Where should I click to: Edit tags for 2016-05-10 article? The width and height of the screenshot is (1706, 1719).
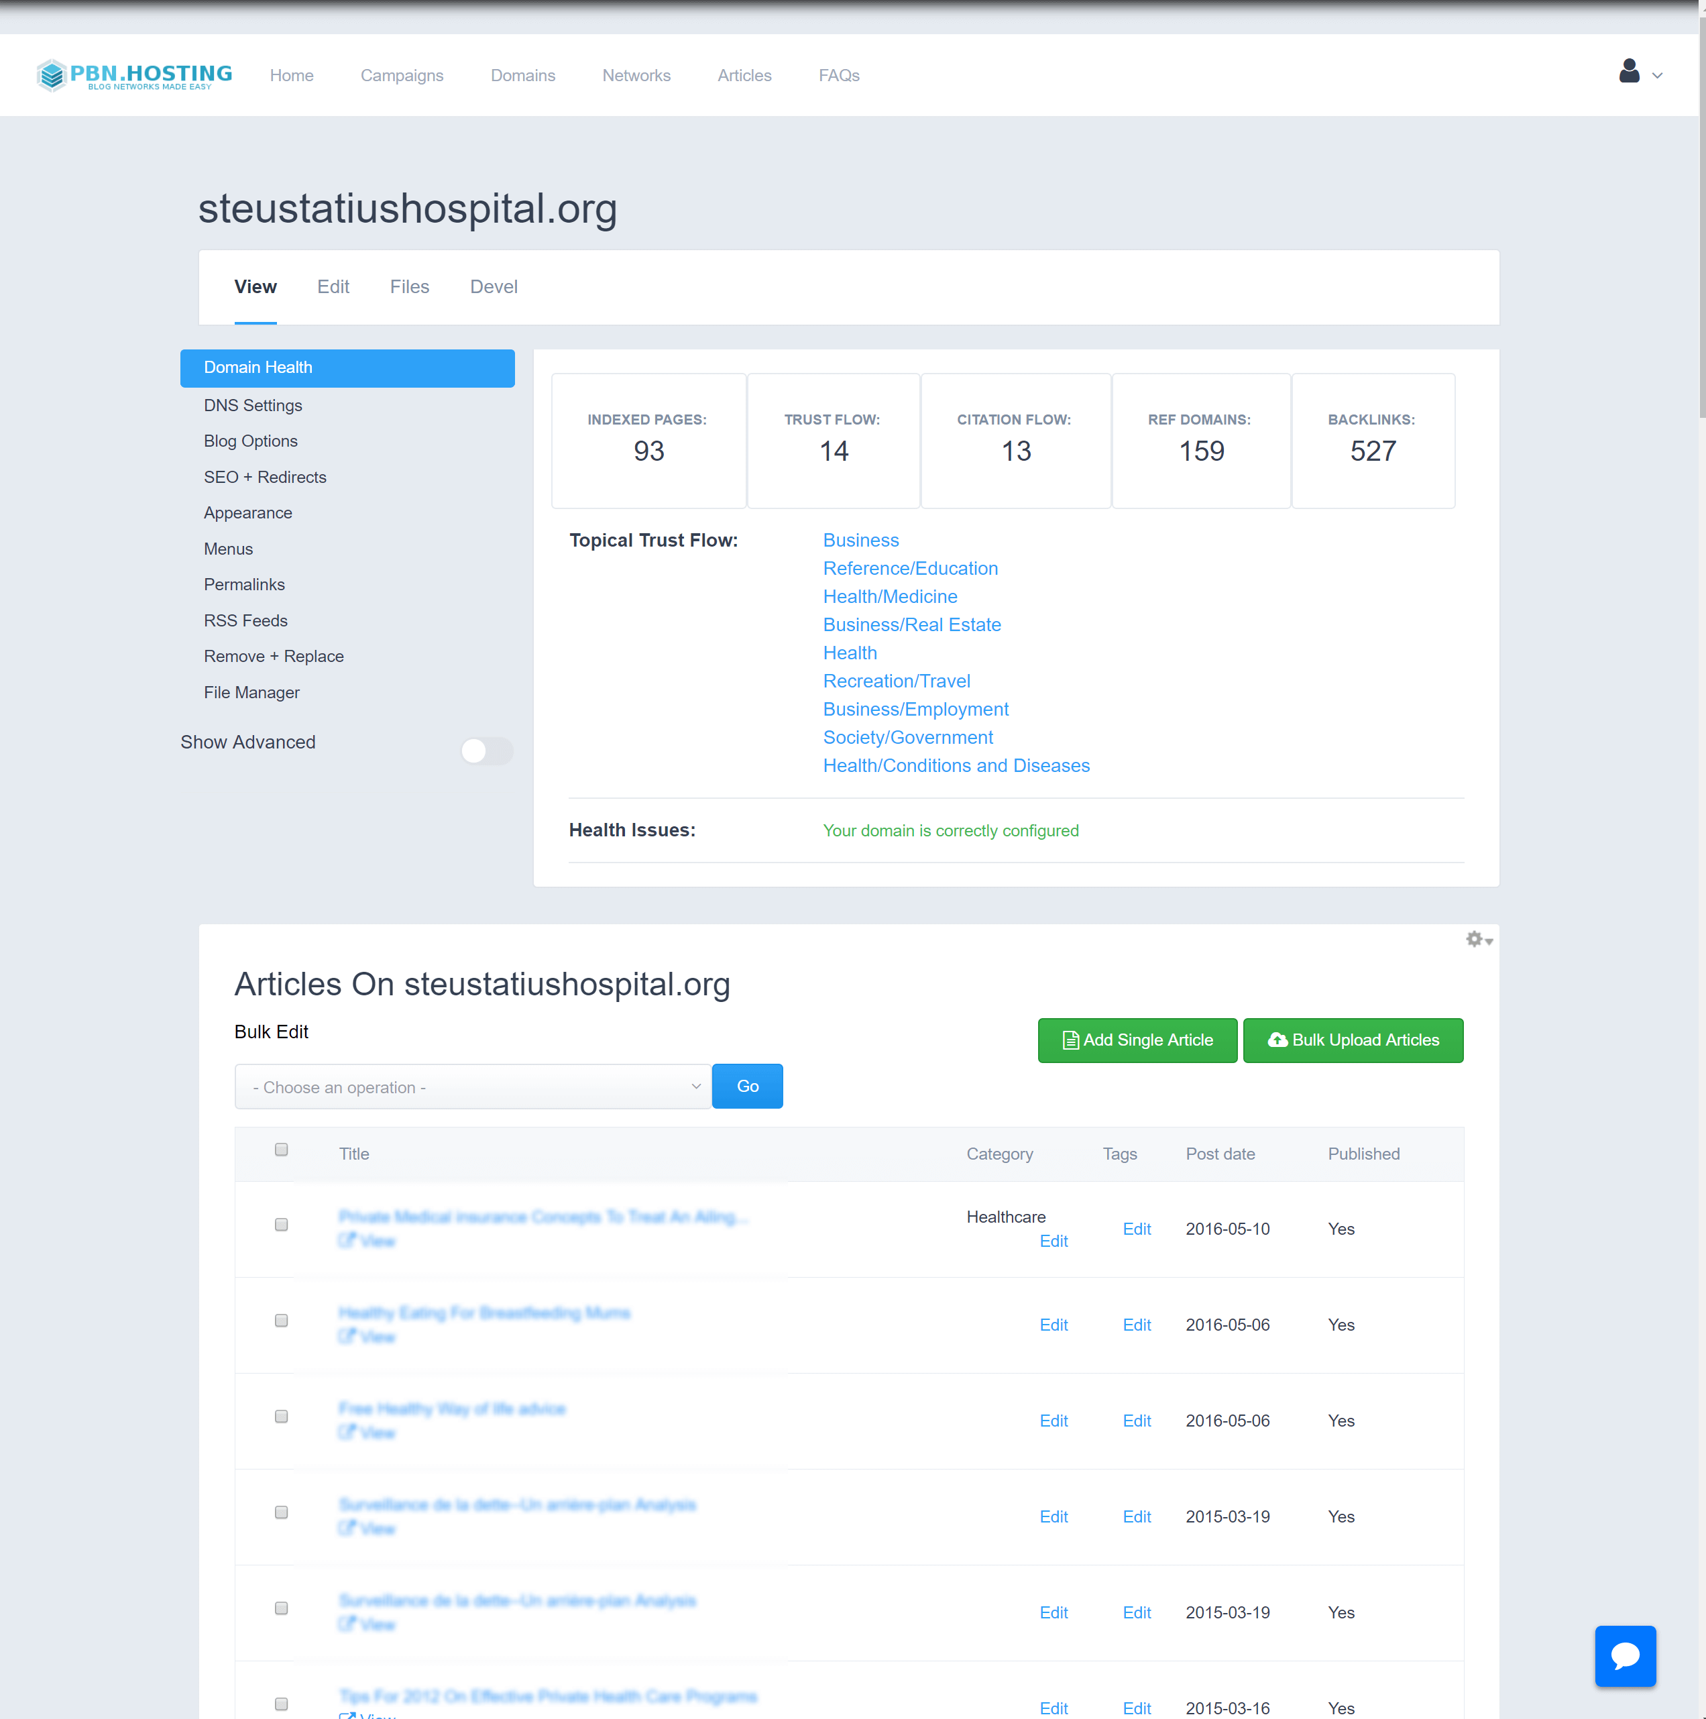[1137, 1229]
